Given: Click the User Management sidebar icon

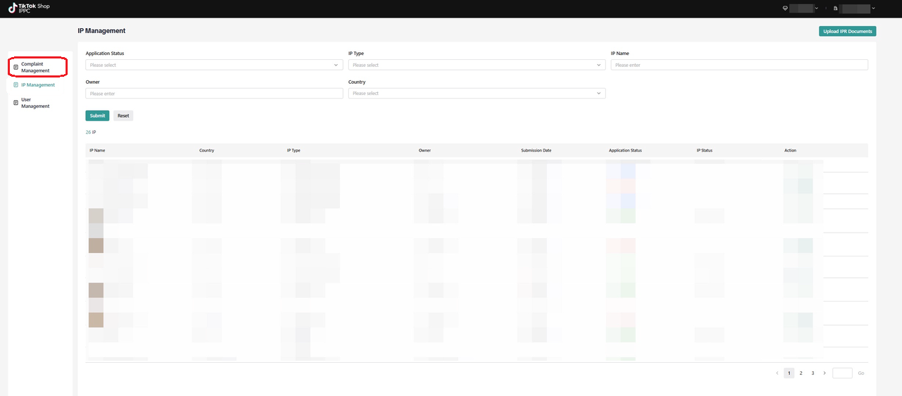Looking at the screenshot, I should coord(16,103).
